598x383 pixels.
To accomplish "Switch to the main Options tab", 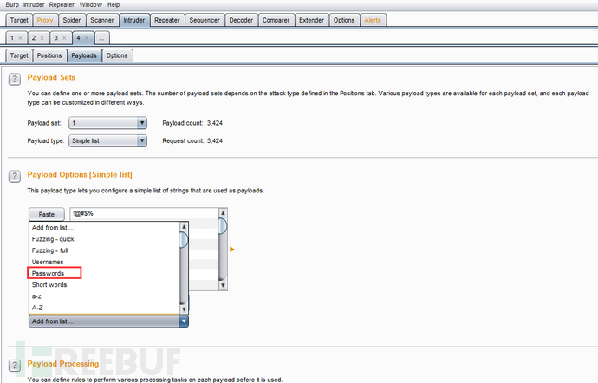I will click(x=344, y=20).
